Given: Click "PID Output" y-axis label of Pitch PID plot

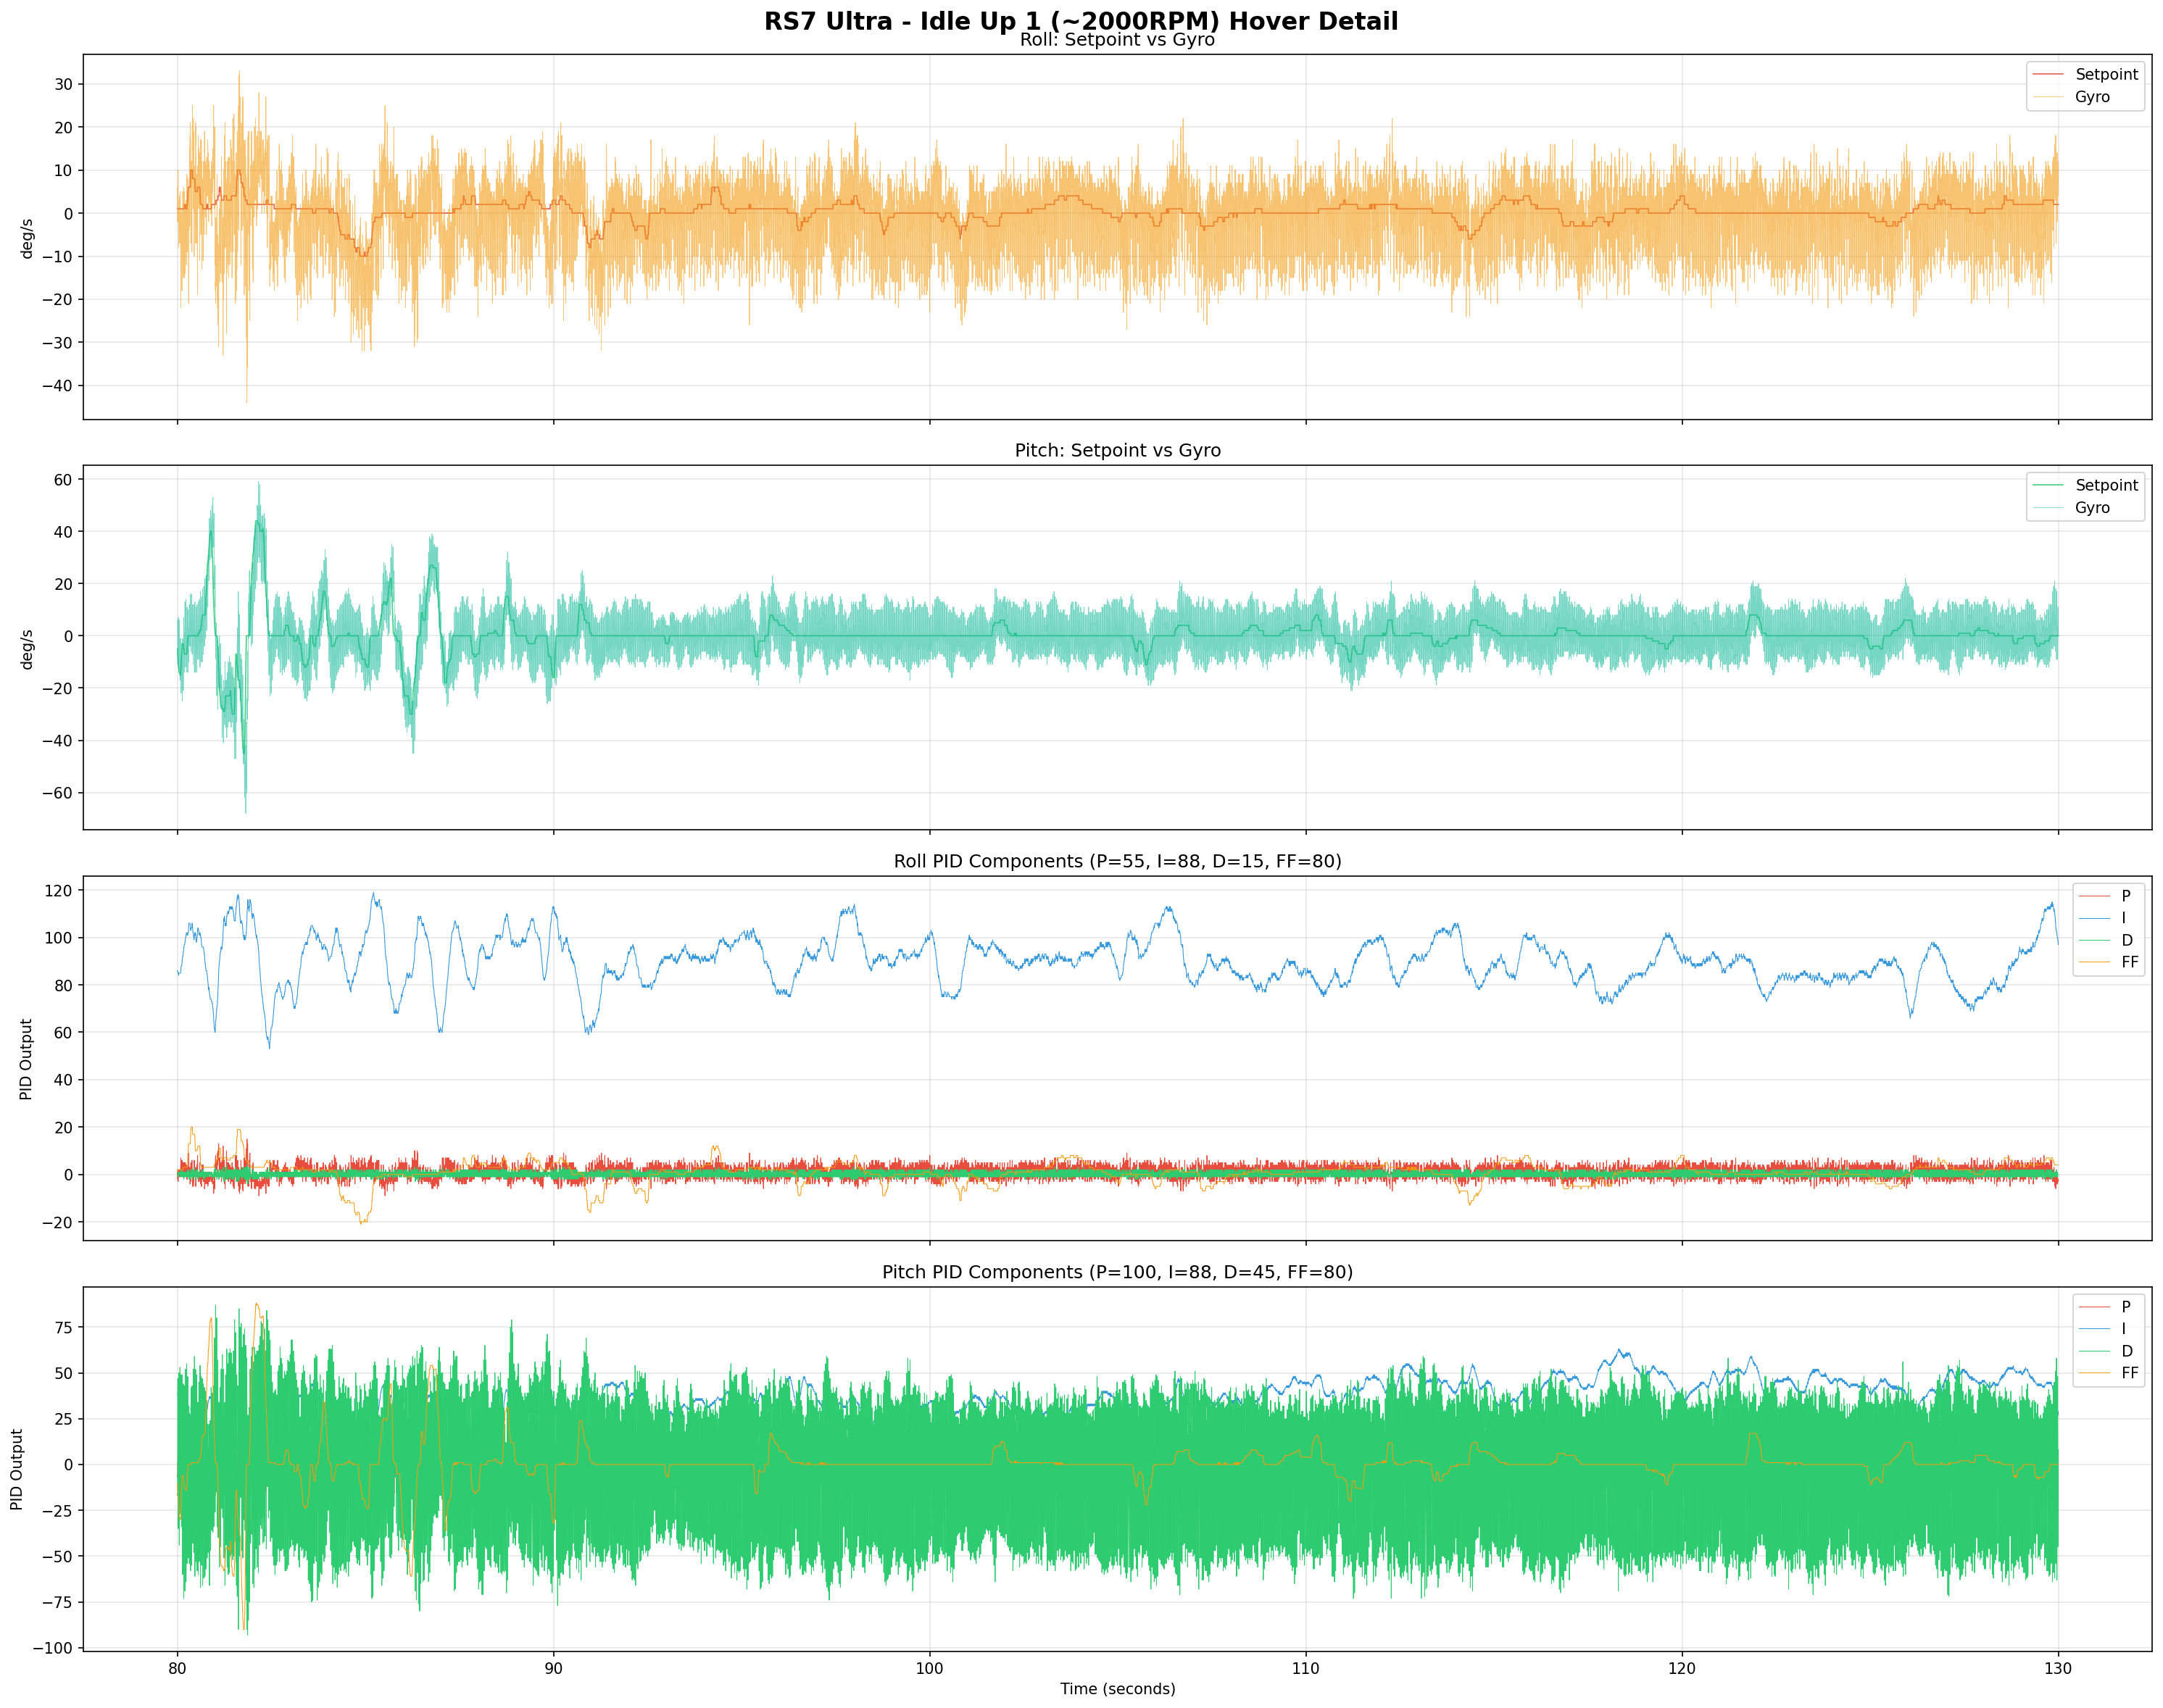Looking at the screenshot, I should [x=17, y=1470].
